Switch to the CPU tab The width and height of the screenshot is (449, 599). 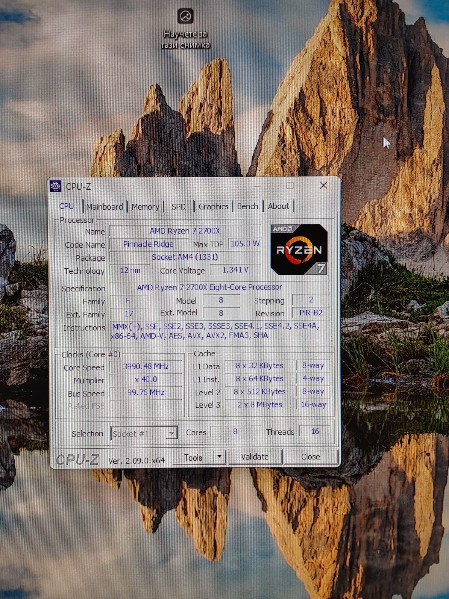[x=66, y=206]
